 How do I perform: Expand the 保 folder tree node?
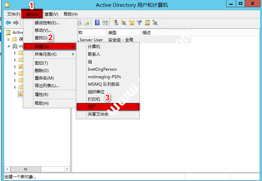(9, 39)
